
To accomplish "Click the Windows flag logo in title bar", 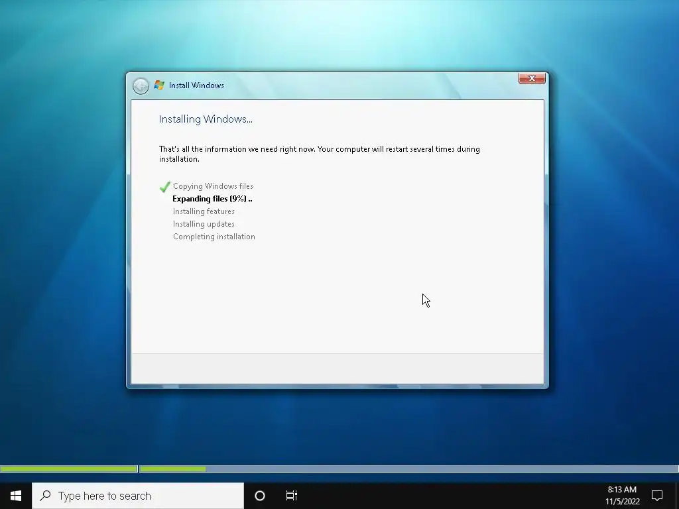I will click(159, 85).
